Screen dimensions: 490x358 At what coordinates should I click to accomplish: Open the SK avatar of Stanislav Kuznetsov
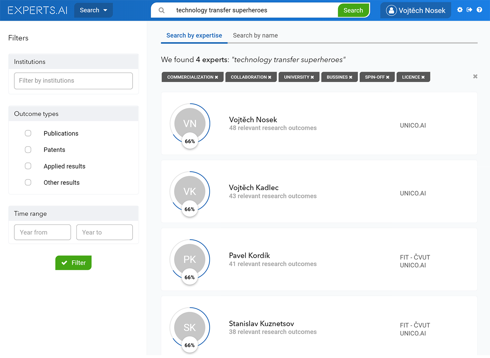(x=190, y=327)
